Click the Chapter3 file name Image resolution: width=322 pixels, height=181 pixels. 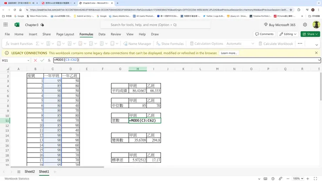(32, 25)
